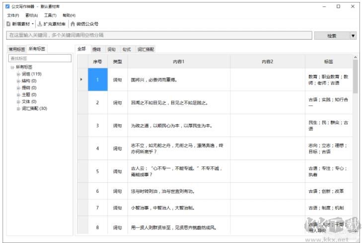Click tags cell 古语；实践；知行合一
The image size is (362, 243).
(x=329, y=102)
